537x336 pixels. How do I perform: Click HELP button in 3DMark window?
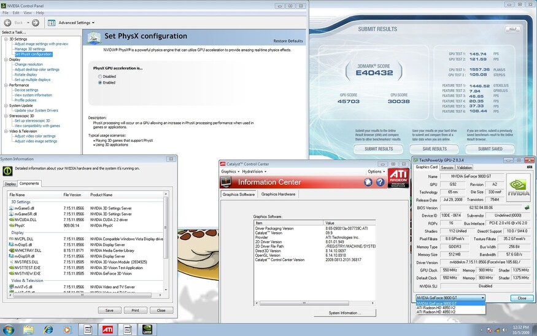(512, 29)
